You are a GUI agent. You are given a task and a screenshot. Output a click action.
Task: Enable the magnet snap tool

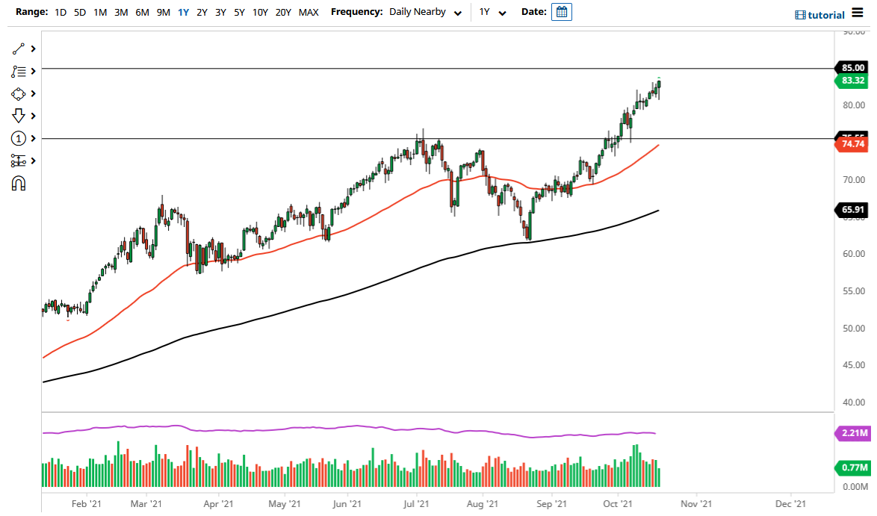click(19, 181)
